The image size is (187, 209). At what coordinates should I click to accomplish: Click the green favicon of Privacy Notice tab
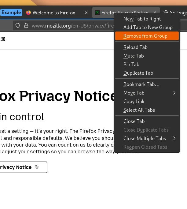coord(97,13)
